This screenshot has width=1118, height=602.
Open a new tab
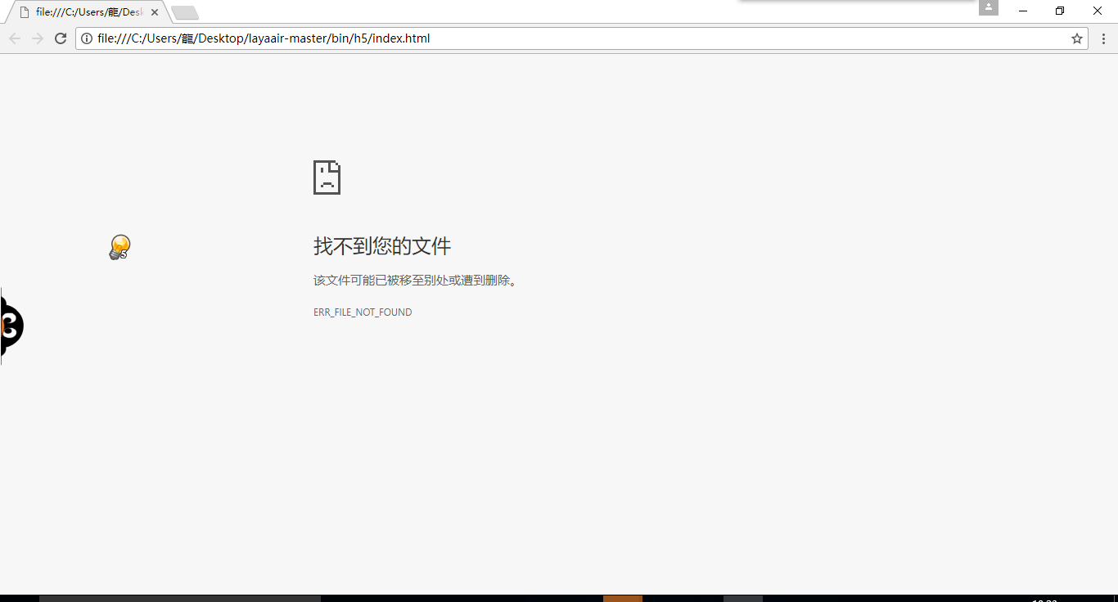coord(185,12)
